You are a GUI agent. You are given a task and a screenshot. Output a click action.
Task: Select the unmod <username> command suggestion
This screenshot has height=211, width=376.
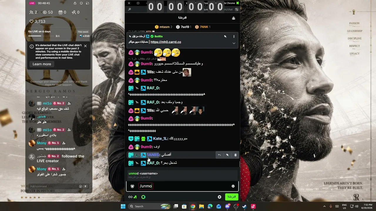click(182, 175)
